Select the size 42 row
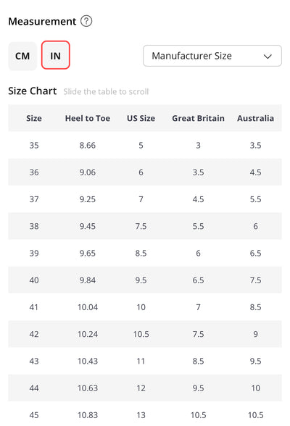 point(145,334)
